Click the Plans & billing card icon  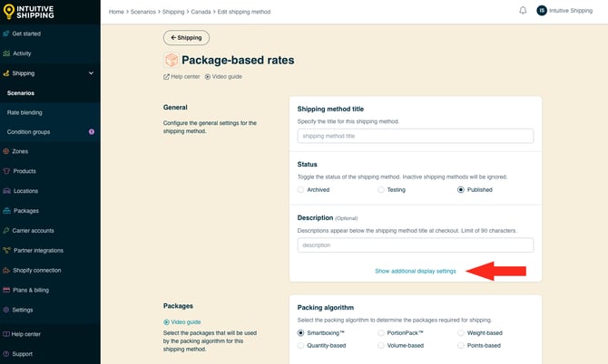[x=6, y=290]
